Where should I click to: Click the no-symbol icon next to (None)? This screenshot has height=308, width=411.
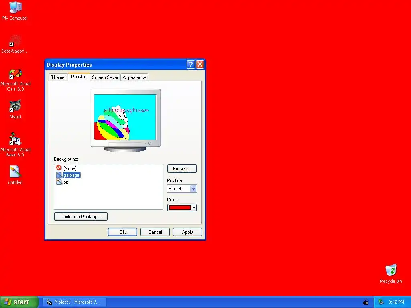(59, 168)
